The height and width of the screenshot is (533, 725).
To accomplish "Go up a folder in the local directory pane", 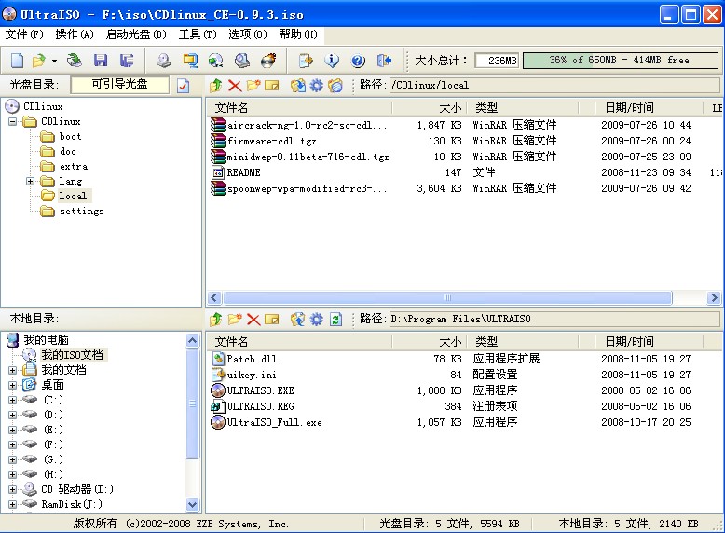I will 215,319.
